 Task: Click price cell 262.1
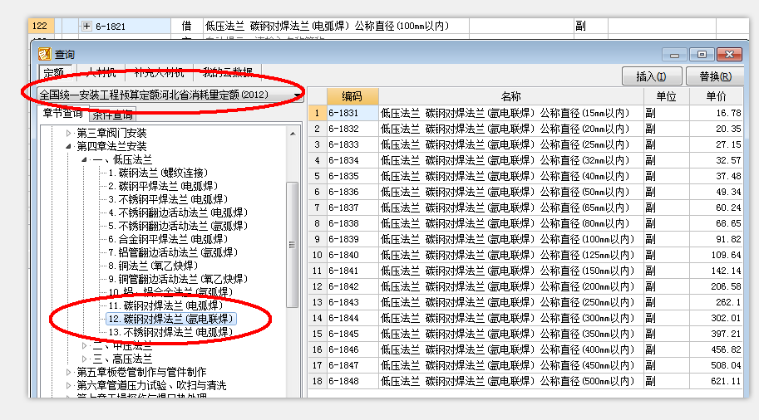pyautogui.click(x=716, y=302)
